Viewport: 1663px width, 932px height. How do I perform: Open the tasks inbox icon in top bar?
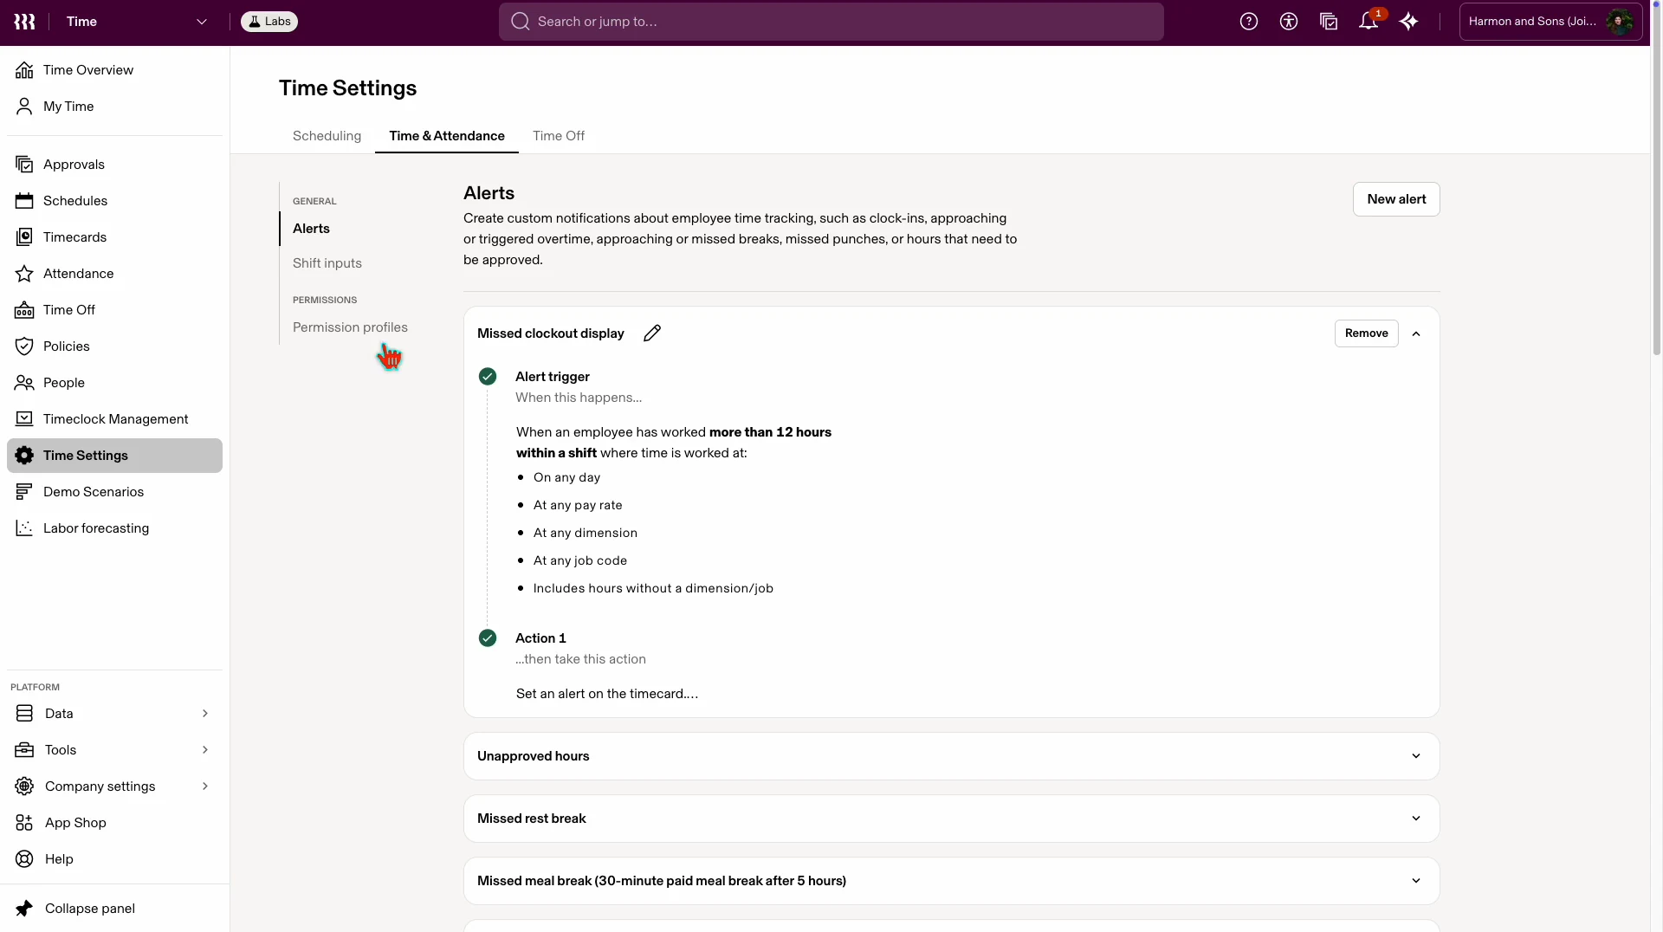[x=1328, y=22]
